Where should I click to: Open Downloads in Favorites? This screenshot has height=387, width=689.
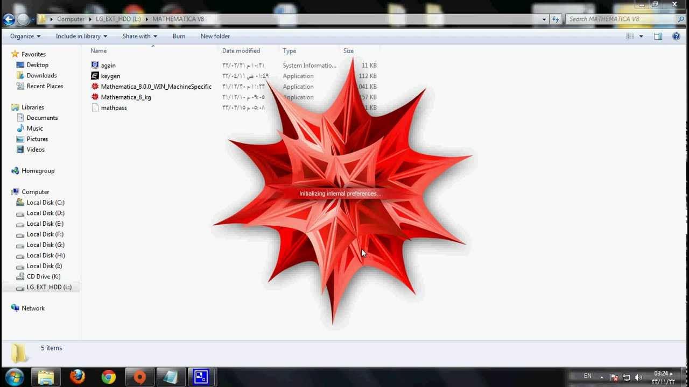[x=41, y=76]
